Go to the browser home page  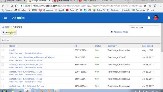[x=16, y=6]
